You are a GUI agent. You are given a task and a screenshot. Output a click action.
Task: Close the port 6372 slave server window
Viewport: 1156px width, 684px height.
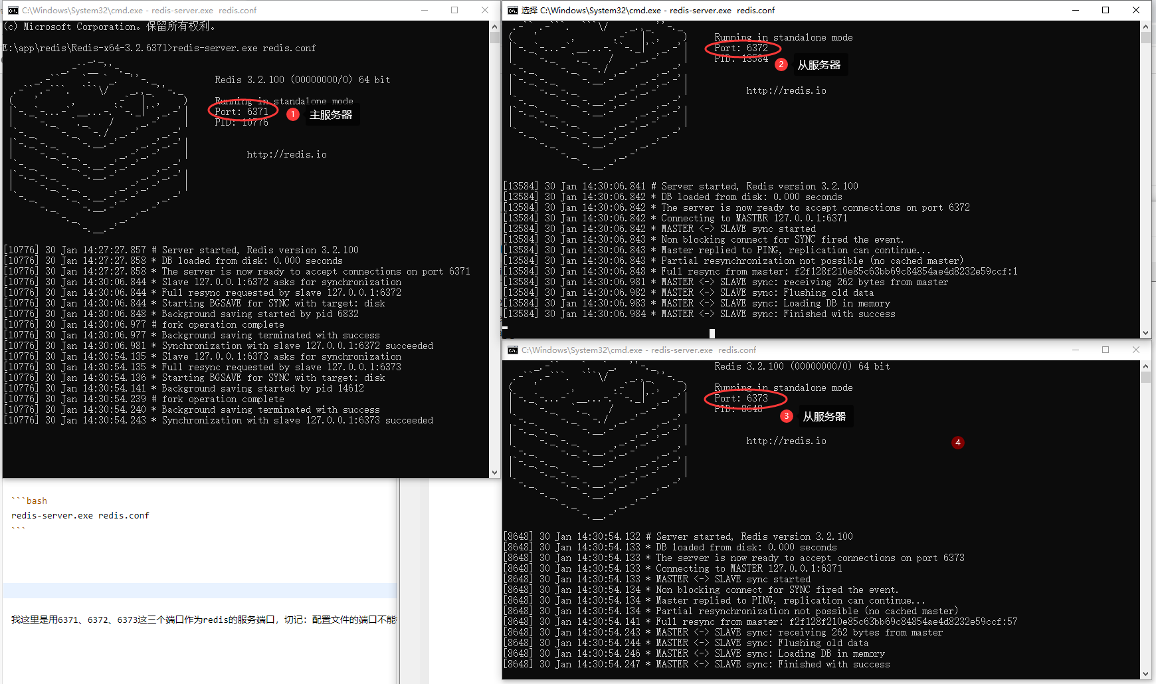click(x=1136, y=10)
